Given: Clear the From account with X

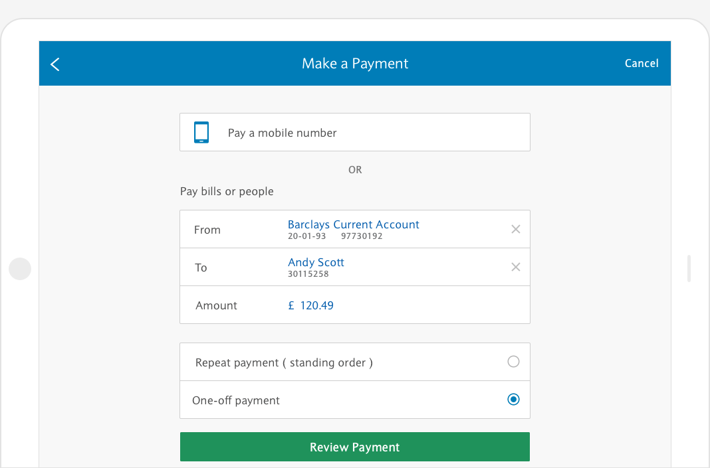Looking at the screenshot, I should tap(515, 229).
